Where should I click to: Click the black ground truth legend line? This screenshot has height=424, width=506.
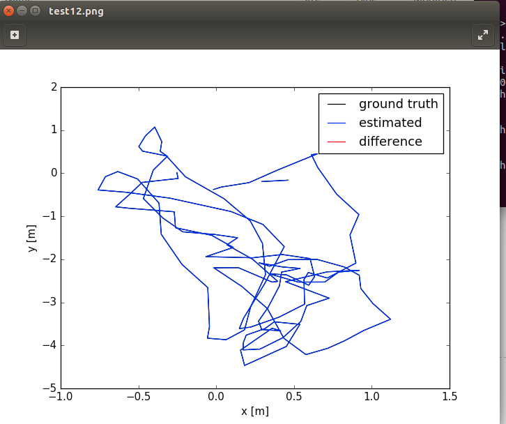337,105
